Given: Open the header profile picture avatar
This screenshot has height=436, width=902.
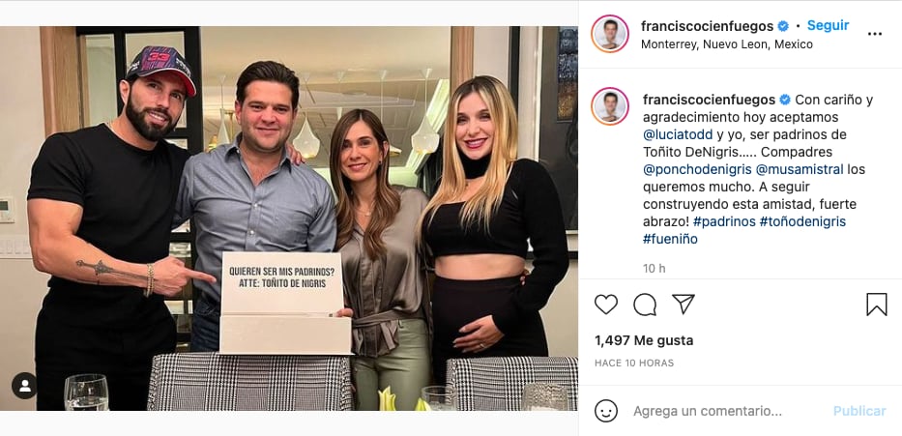Looking at the screenshot, I should (x=610, y=34).
